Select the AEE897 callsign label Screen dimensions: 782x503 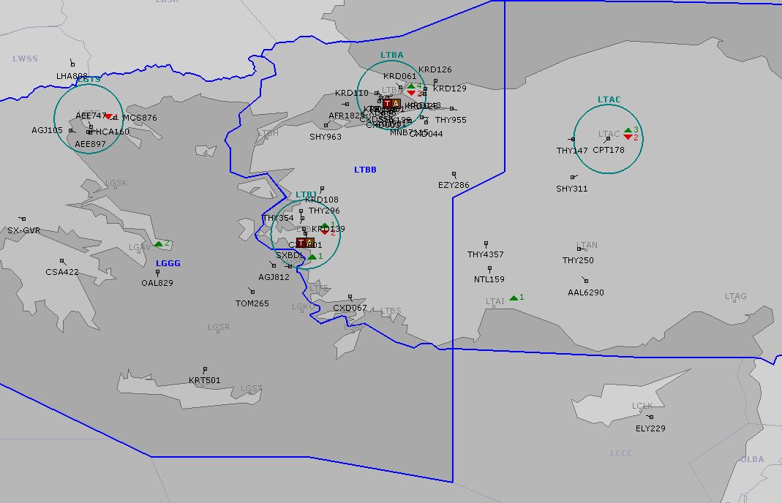[90, 145]
